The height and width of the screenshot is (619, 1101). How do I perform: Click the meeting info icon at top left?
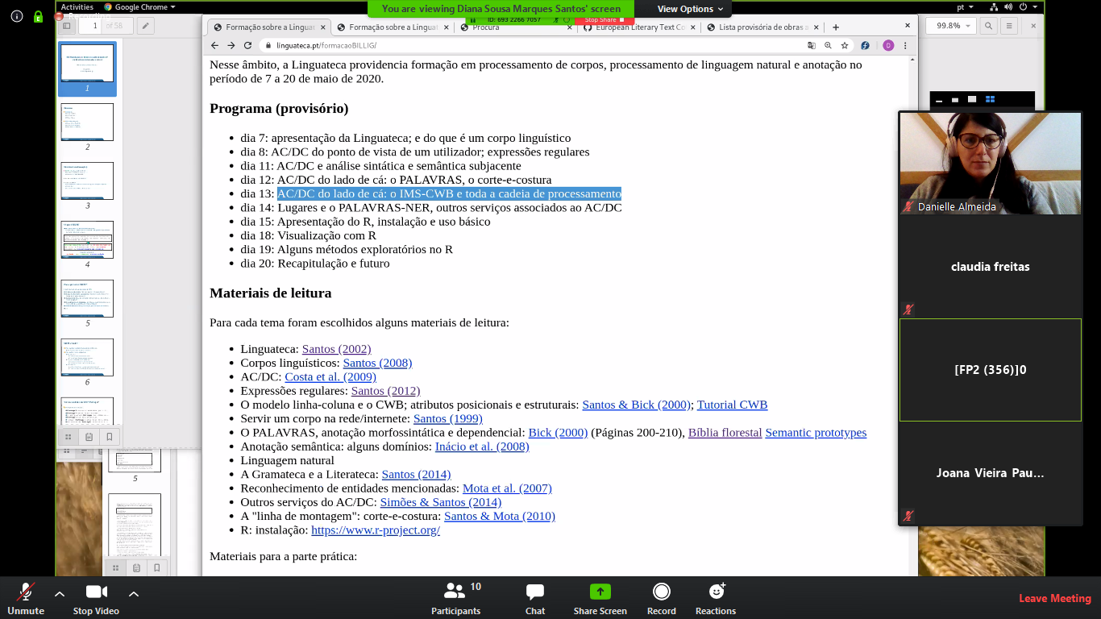coord(17,15)
